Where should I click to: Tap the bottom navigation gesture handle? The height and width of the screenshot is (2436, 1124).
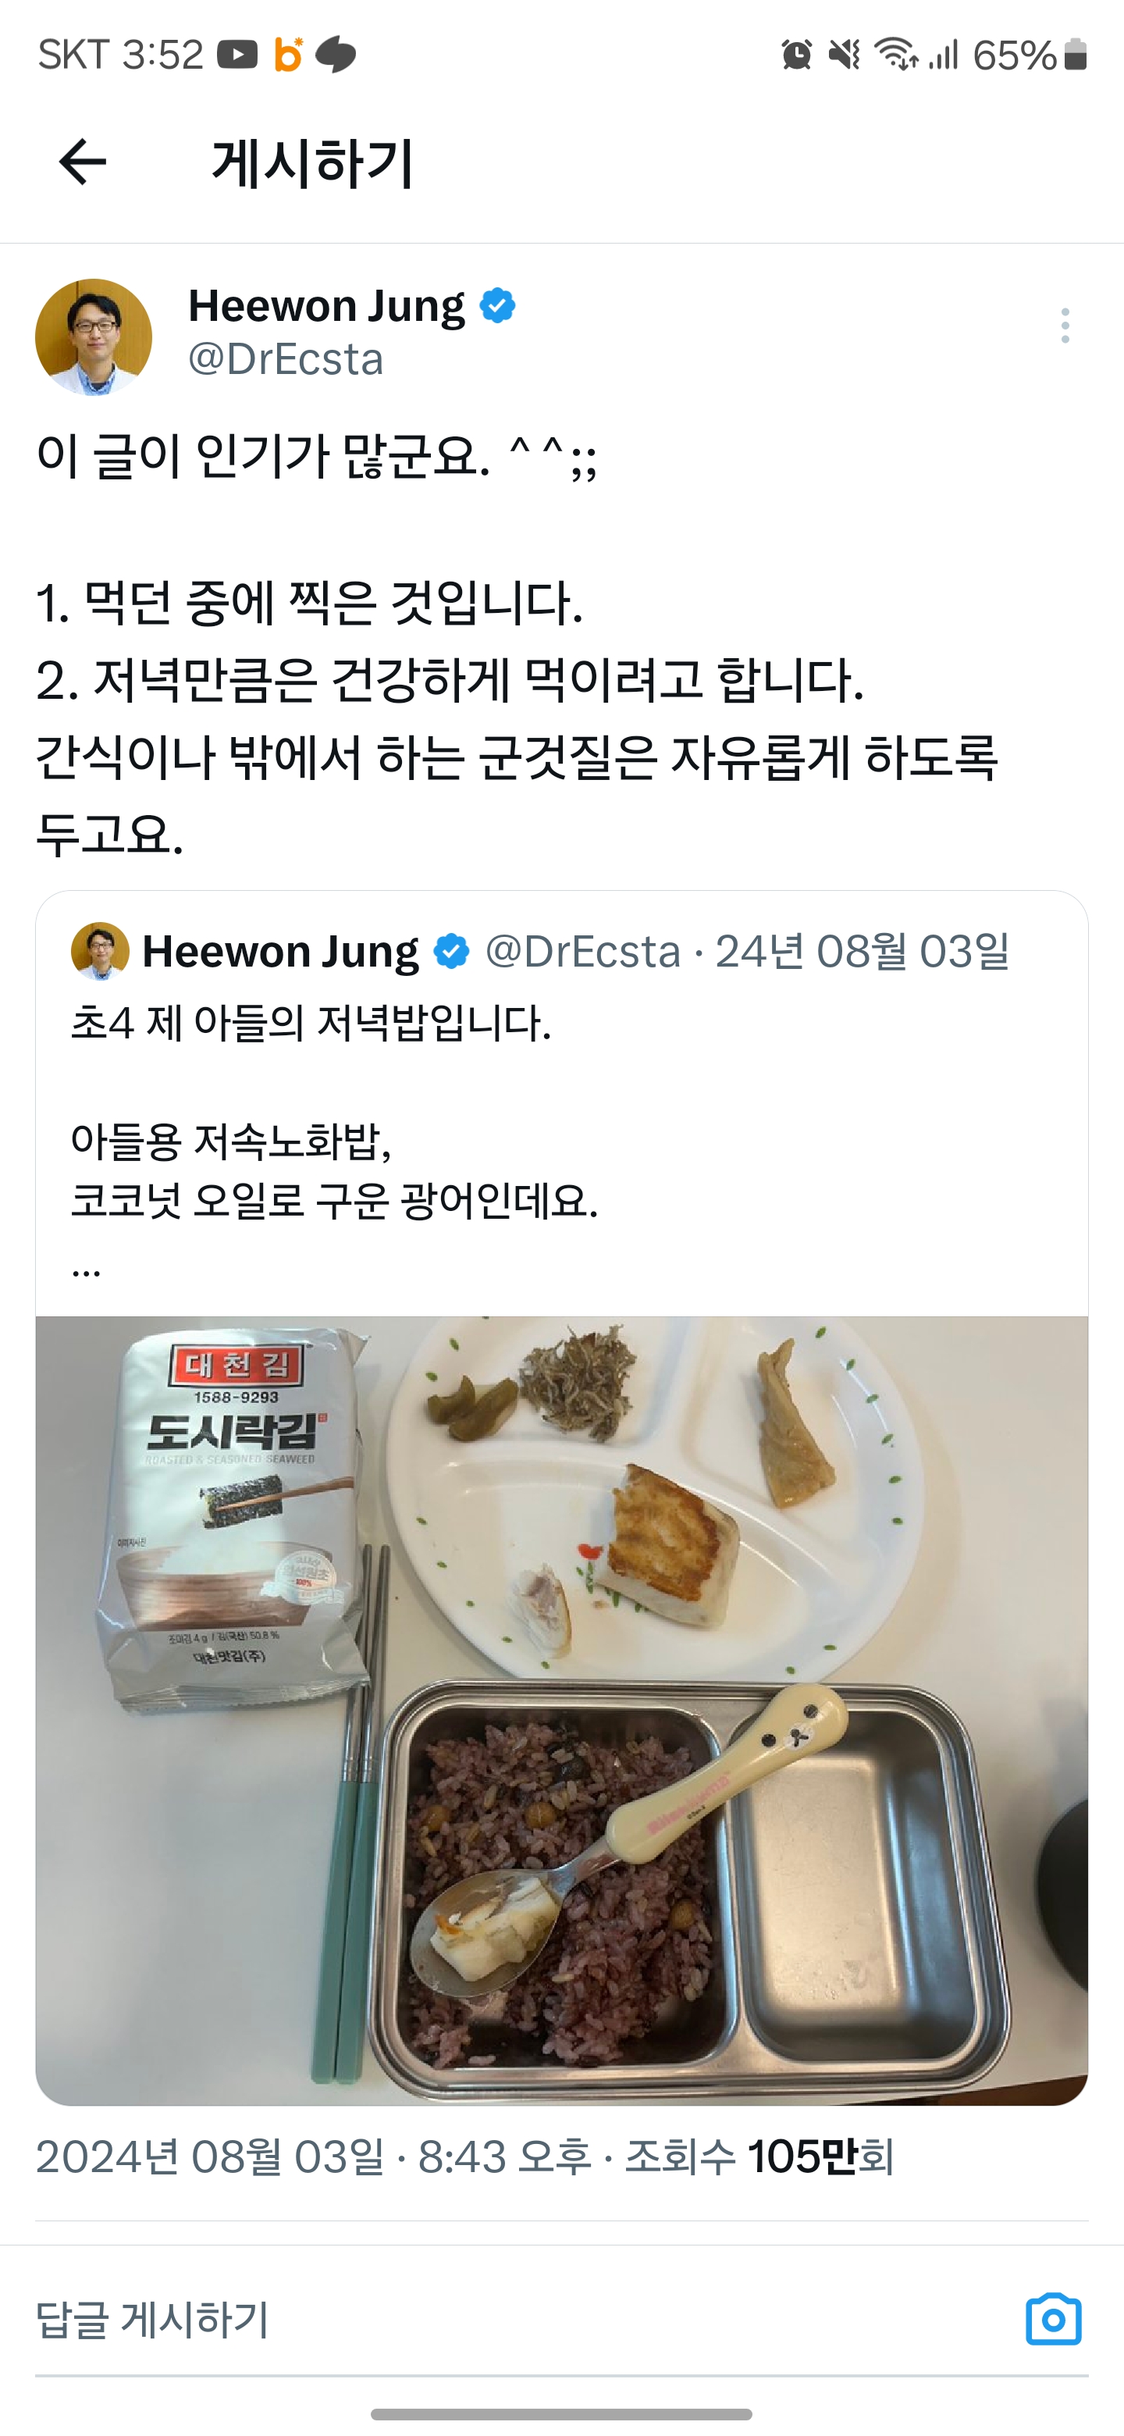click(561, 2414)
